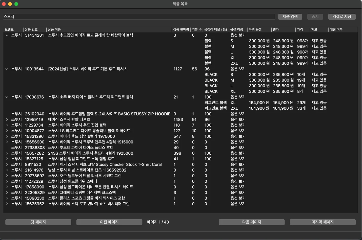This screenshot has height=240, width=362.
Task: Select product number 26102940
Action: 34,114
